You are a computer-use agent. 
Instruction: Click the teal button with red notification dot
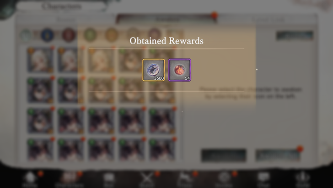click(278, 155)
